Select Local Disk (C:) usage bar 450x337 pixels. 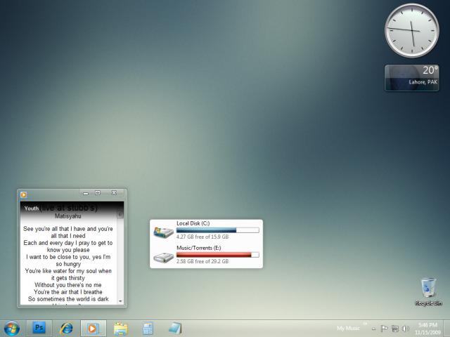217,230
